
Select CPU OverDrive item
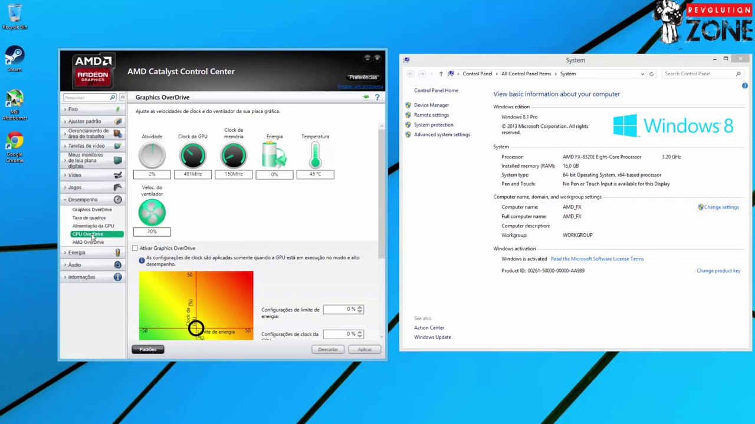[97, 234]
